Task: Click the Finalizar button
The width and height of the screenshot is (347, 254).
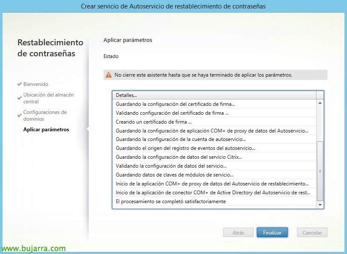Action: [x=272, y=232]
